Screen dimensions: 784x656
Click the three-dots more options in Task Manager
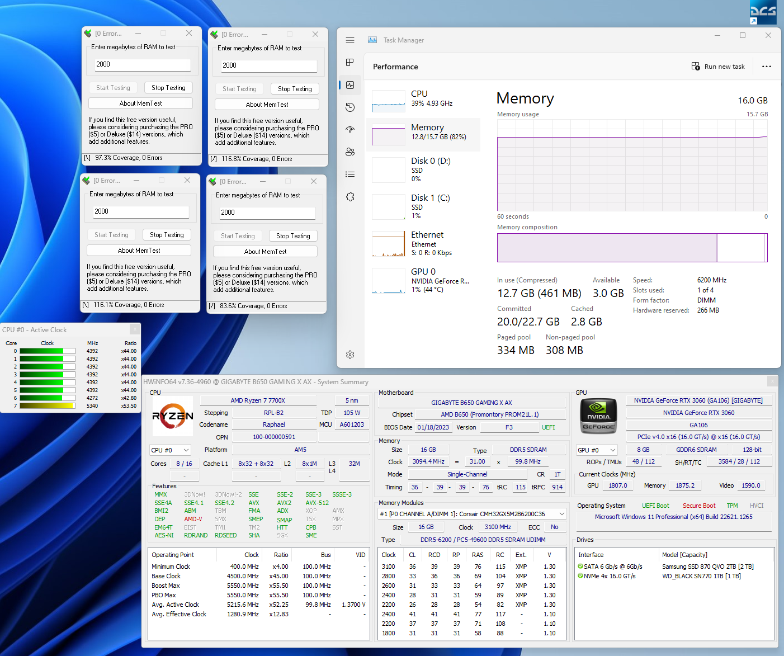[767, 67]
